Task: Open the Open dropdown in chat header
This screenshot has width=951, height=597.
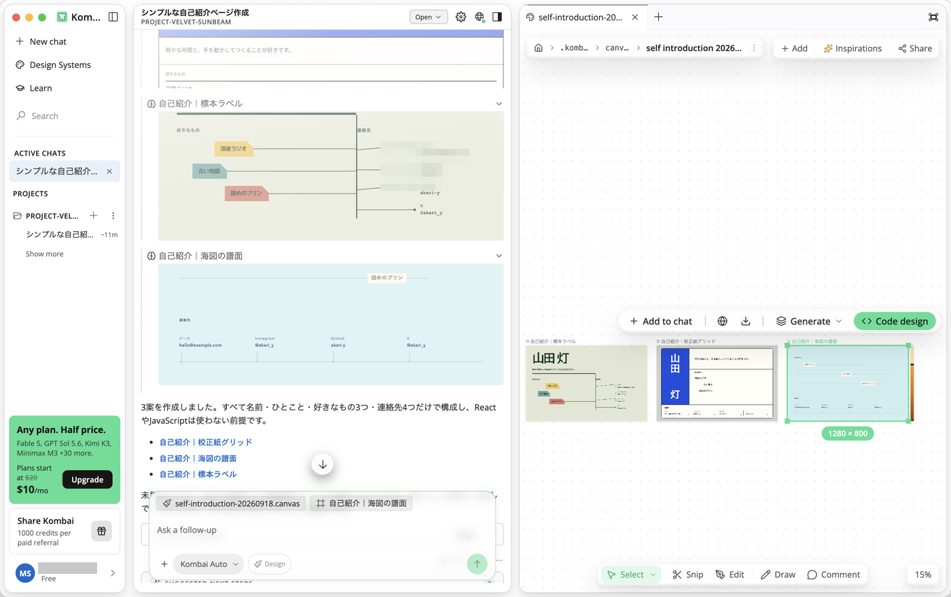Action: point(429,17)
